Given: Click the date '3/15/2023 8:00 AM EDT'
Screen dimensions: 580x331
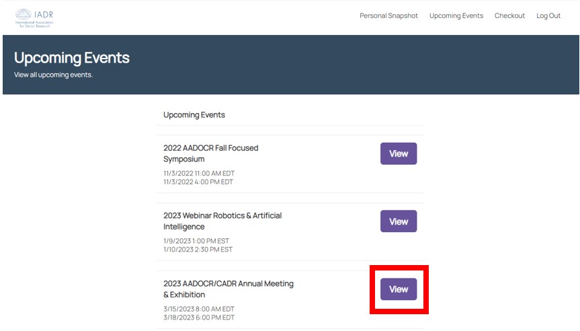Looking at the screenshot, I should click(x=199, y=309).
